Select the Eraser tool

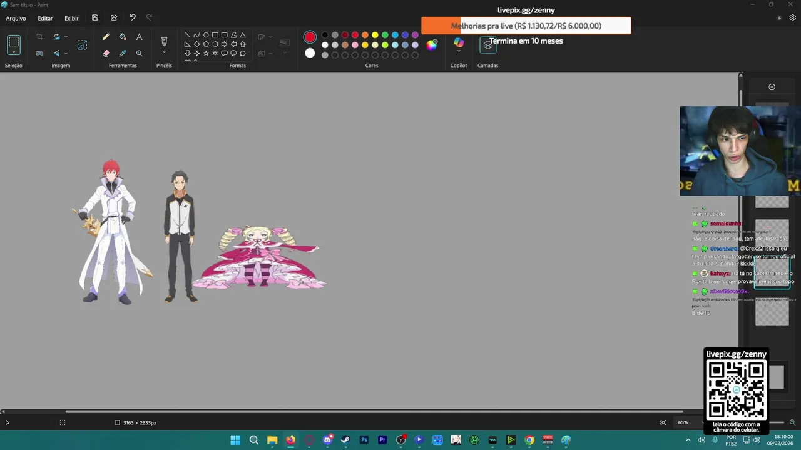pyautogui.click(x=106, y=54)
